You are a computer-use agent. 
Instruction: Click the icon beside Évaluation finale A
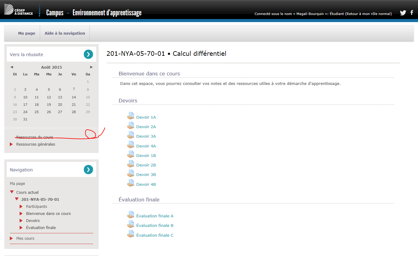(131, 215)
